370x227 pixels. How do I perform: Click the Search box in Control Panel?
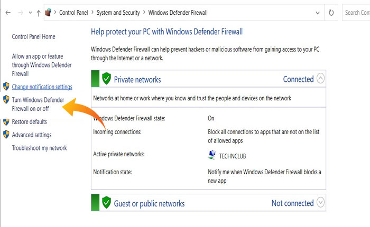click(x=357, y=12)
